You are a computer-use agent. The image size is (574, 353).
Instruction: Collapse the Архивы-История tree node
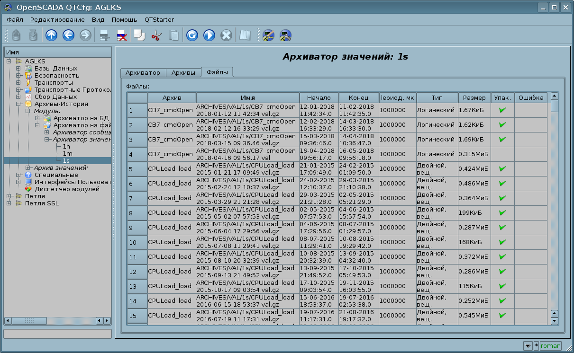18,104
